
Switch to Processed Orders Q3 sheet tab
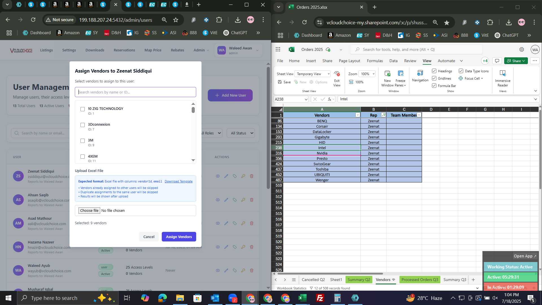tap(420, 280)
